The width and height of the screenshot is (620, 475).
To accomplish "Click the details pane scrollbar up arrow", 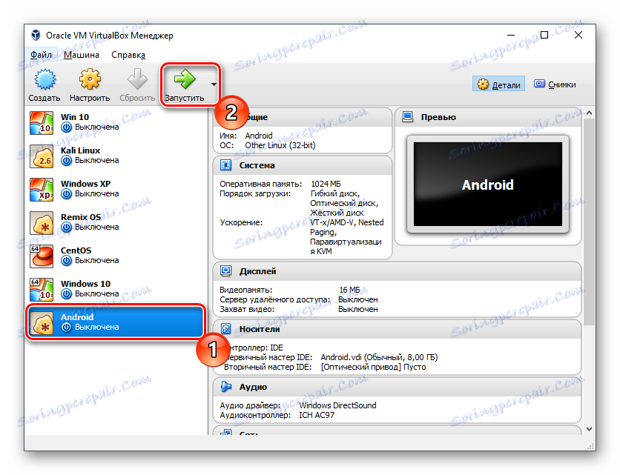I will tap(589, 113).
